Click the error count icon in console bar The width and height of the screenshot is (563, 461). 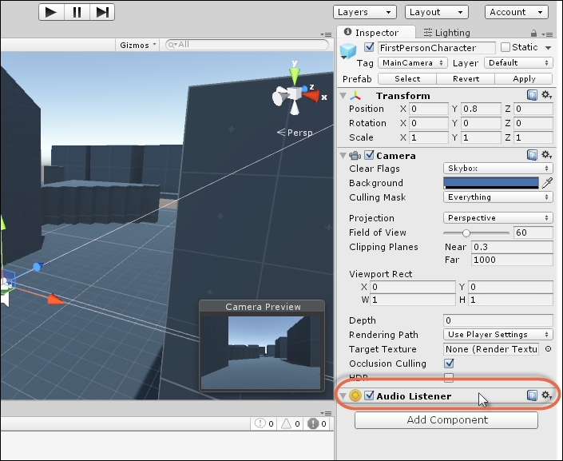click(x=313, y=423)
